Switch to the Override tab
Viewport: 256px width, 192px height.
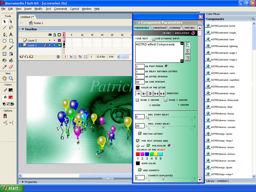point(175,28)
